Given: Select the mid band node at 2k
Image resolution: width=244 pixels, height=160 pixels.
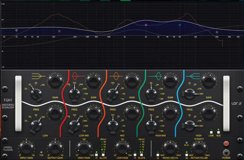Looking at the screenshot, I should click(146, 25).
